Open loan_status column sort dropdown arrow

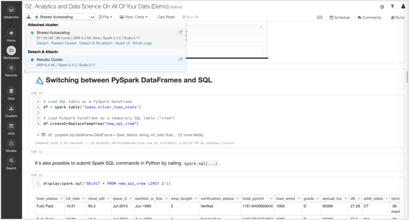coord(61,199)
